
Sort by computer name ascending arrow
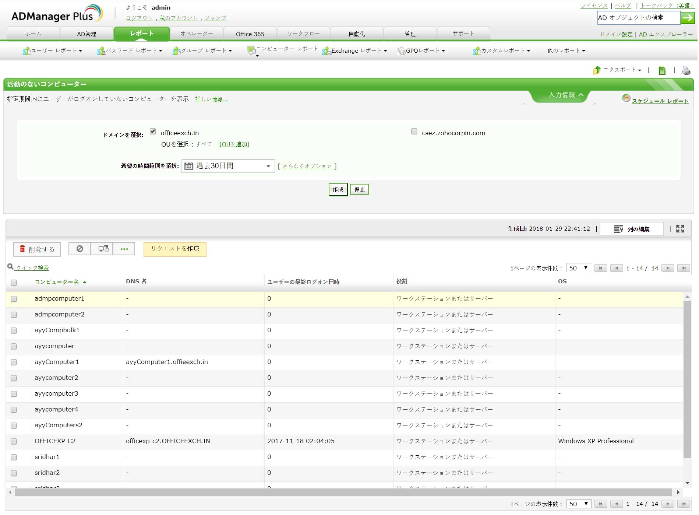click(x=85, y=283)
